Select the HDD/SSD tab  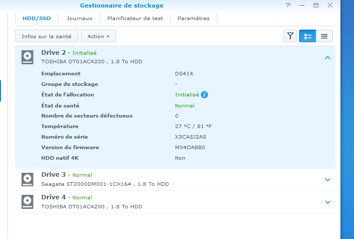37,18
